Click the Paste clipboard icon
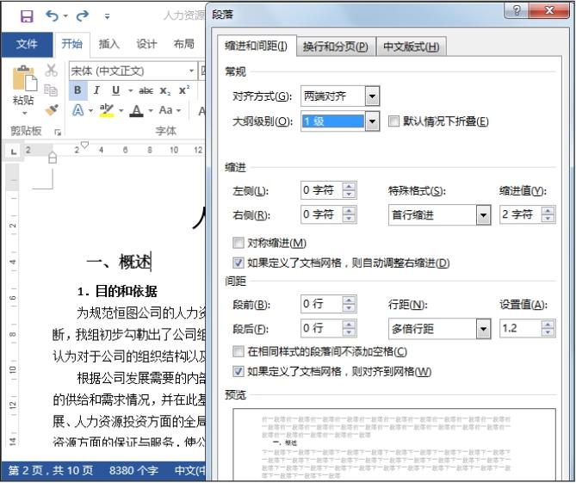 (x=23, y=79)
